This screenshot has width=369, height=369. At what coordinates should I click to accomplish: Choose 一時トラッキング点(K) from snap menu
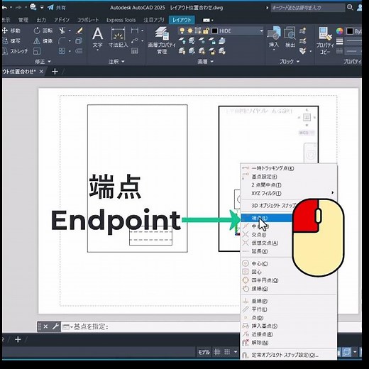289,168
